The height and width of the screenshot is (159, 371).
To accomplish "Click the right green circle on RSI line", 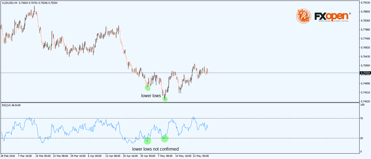I will pyautogui.click(x=165, y=139).
